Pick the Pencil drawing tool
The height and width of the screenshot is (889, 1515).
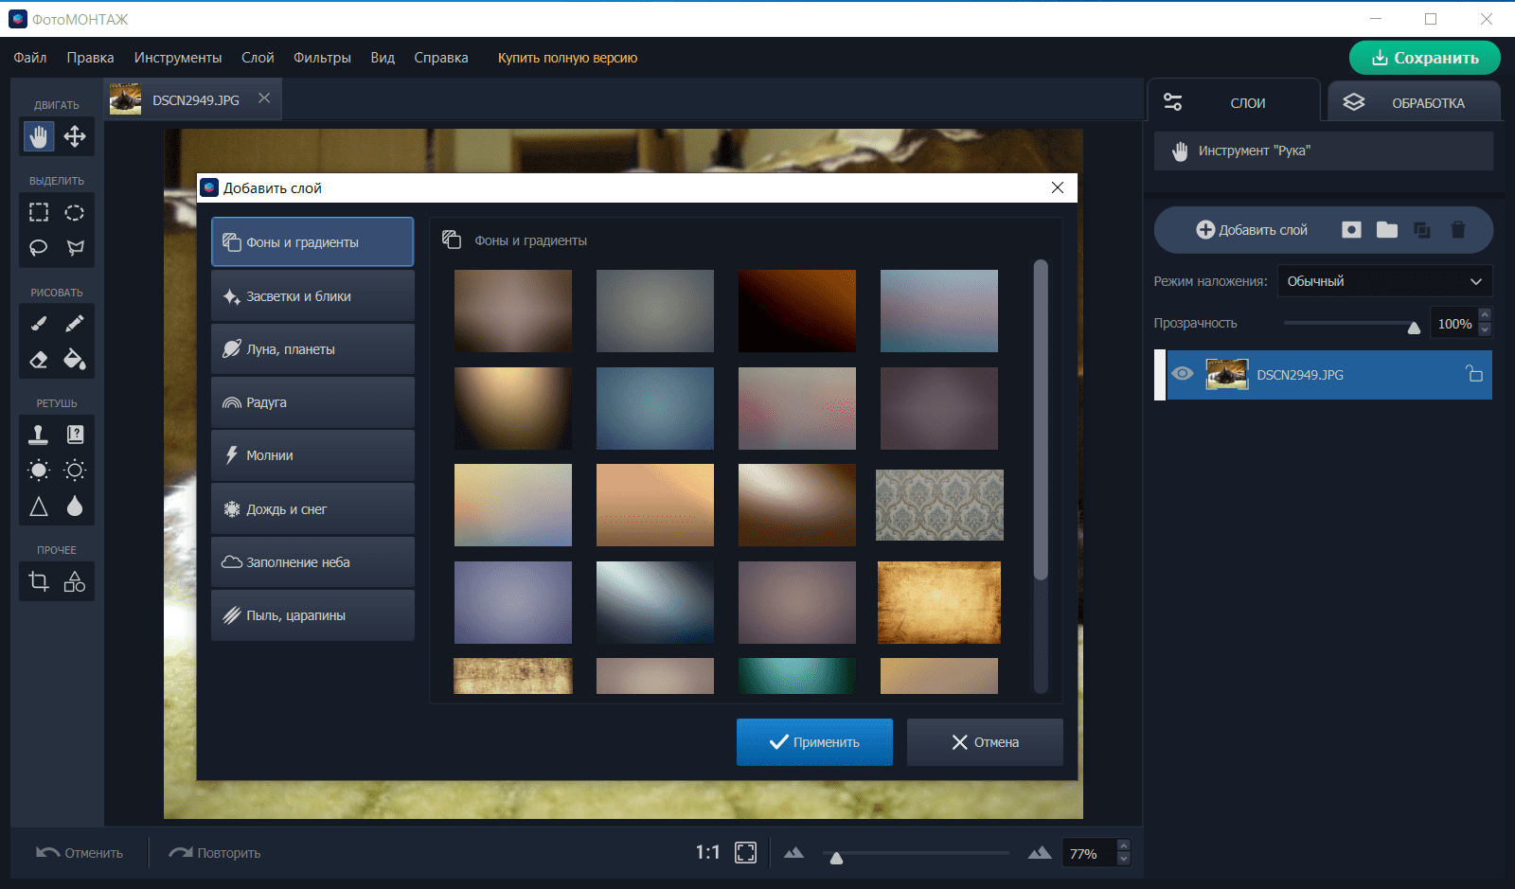click(75, 324)
